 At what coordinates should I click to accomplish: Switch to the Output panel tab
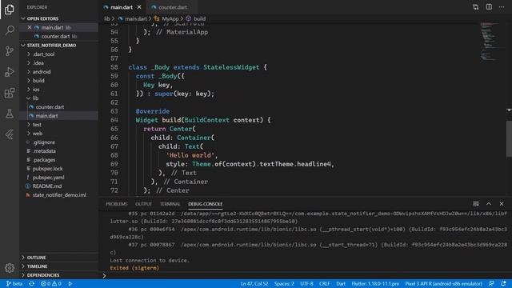click(144, 204)
